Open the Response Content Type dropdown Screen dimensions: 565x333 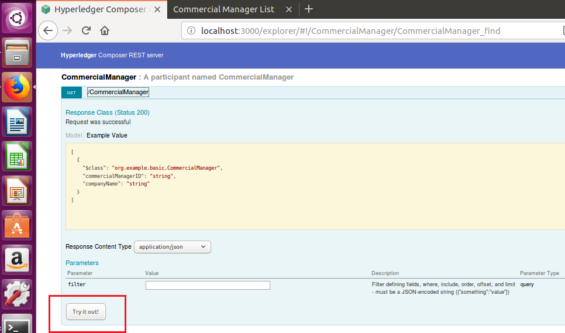pos(172,247)
